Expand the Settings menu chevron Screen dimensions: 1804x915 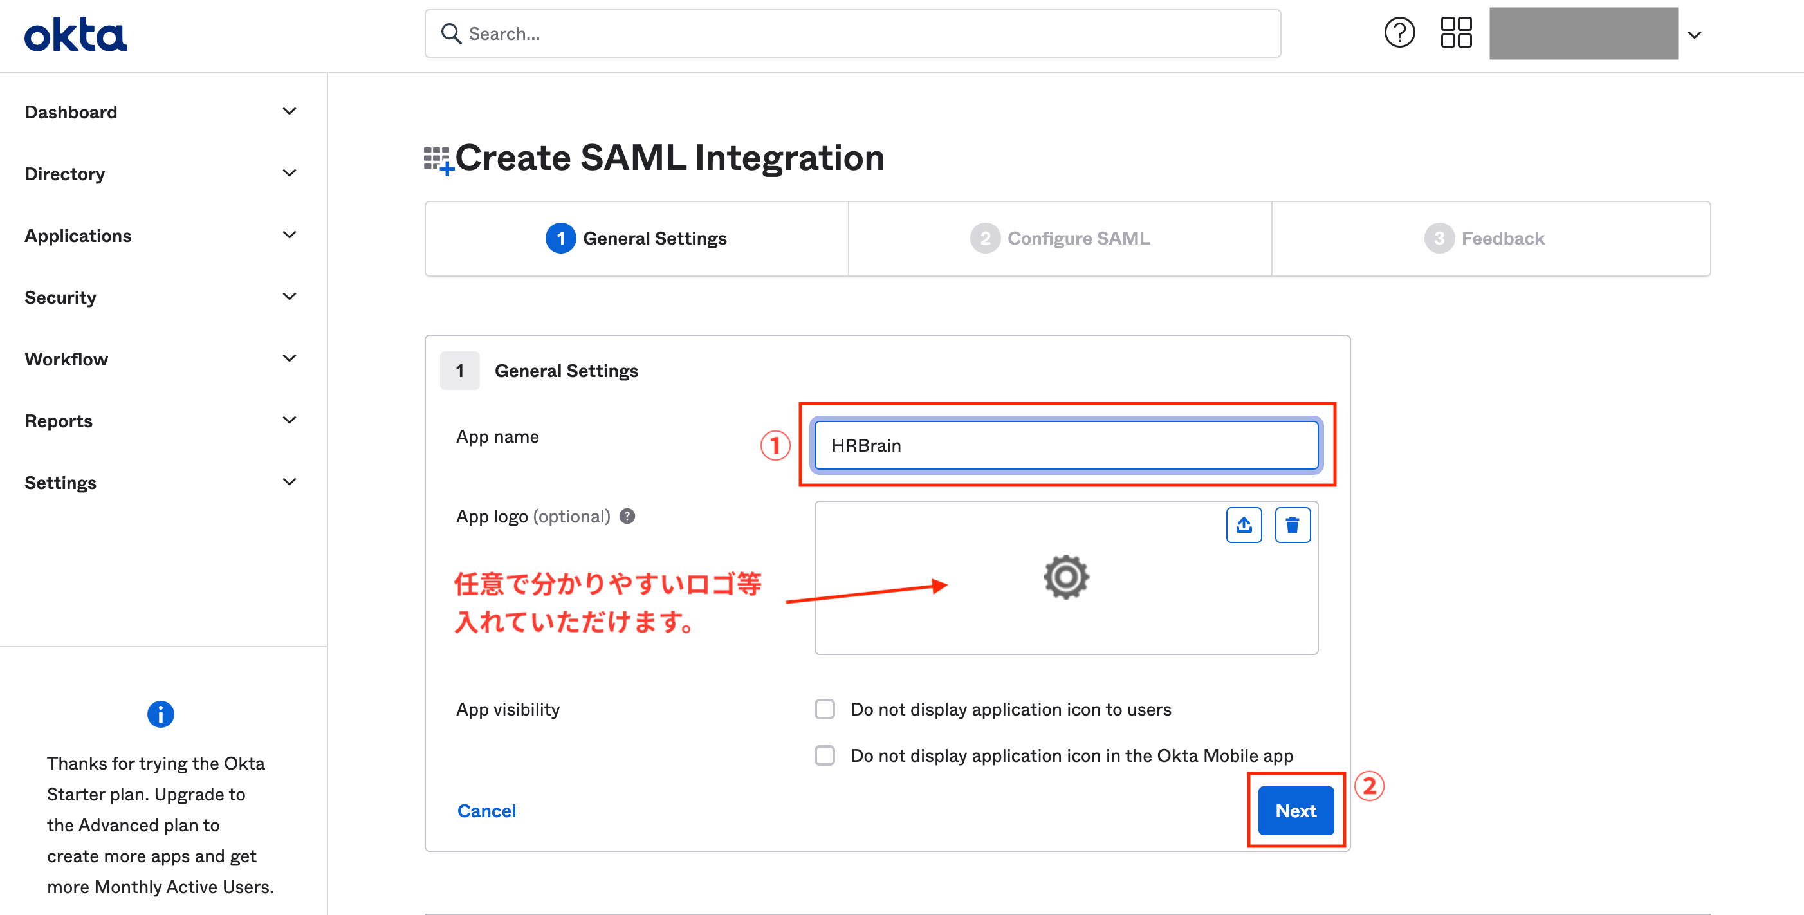click(x=290, y=481)
